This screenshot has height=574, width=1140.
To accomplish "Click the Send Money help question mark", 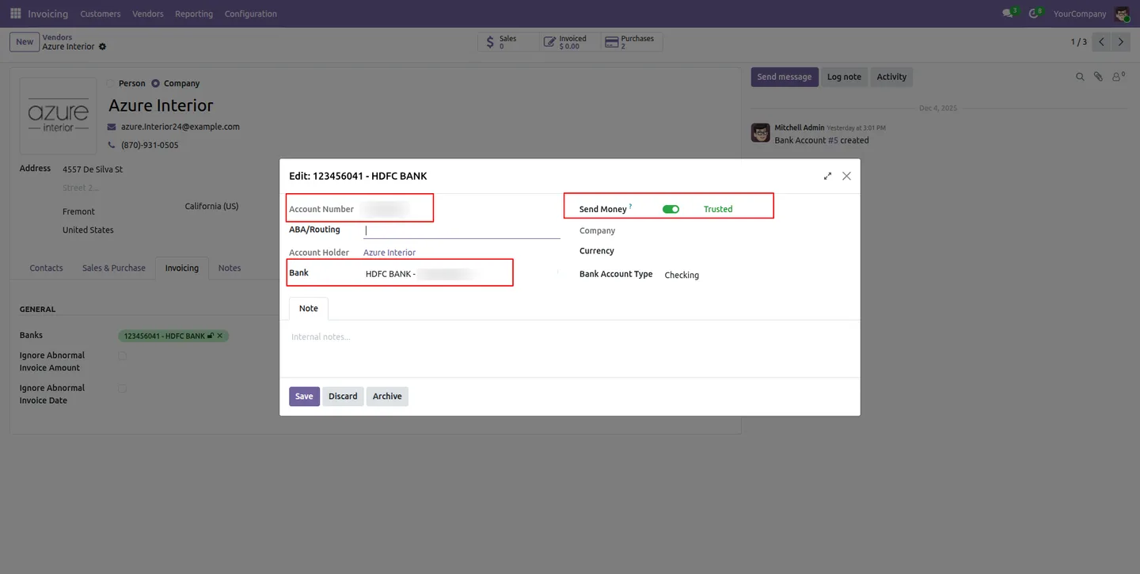I will [x=631, y=207].
